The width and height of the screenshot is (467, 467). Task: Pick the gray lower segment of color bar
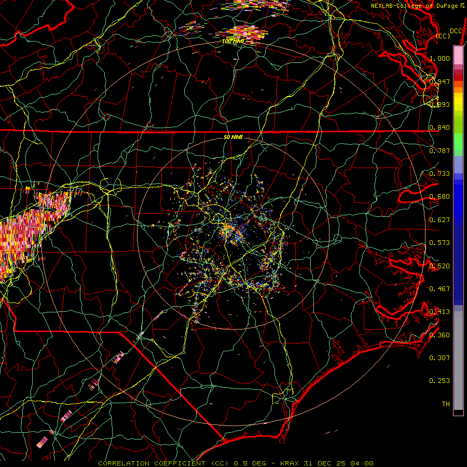pos(458,361)
